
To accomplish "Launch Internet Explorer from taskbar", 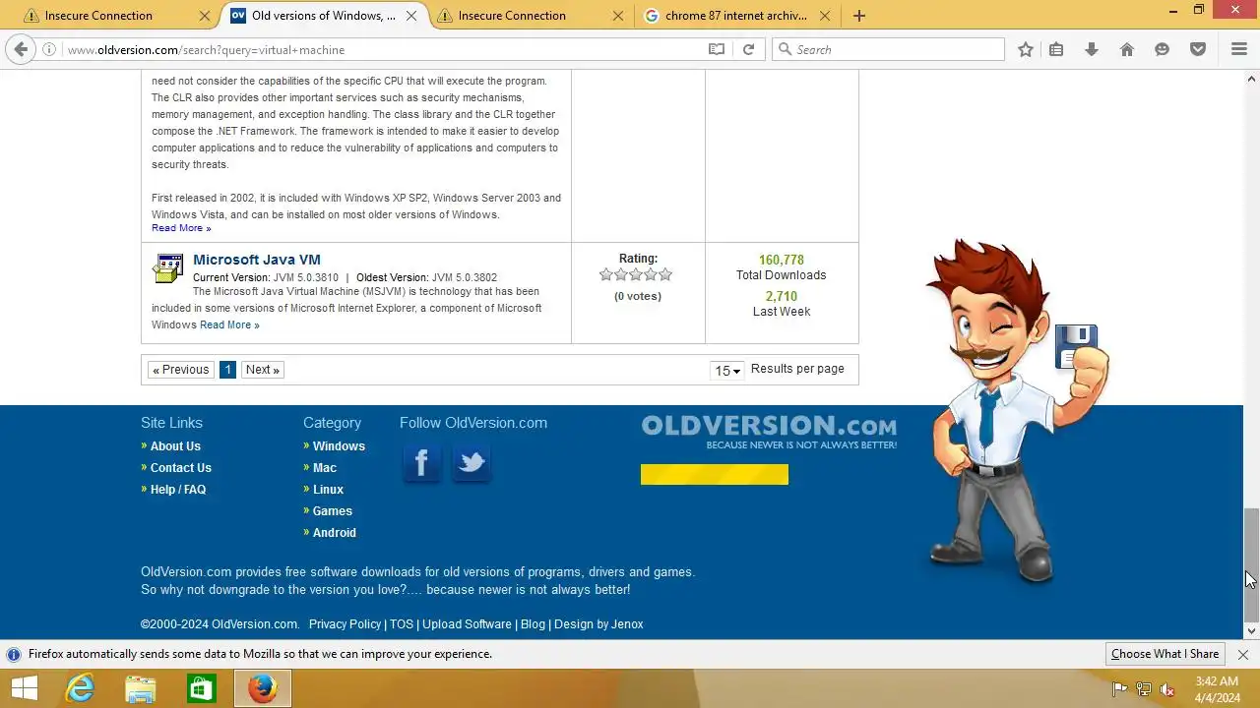I will click(79, 688).
